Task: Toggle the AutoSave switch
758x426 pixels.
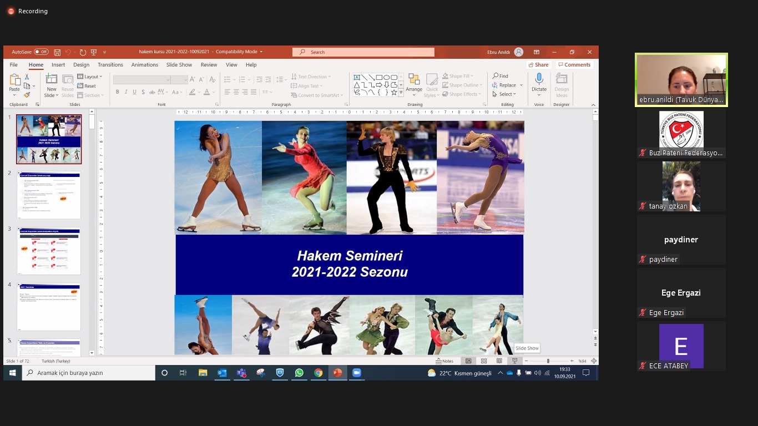Action: pyautogui.click(x=42, y=52)
